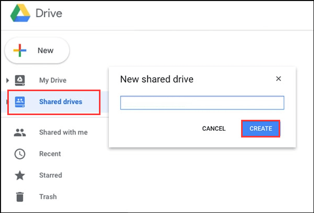Click CANCEL in the dialog

(214, 129)
